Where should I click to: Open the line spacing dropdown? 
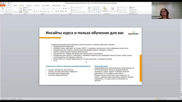pos(69,8)
